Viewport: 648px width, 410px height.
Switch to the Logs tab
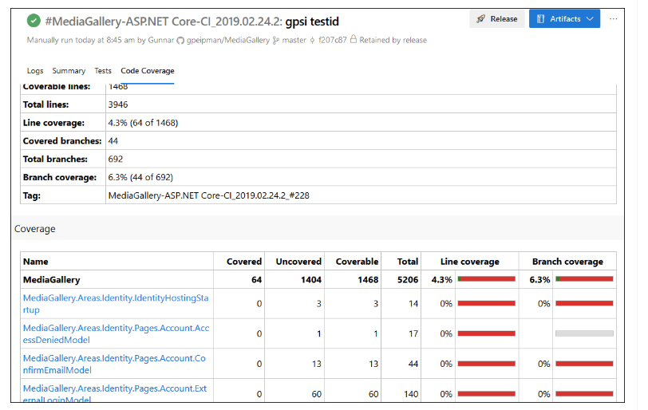[35, 71]
